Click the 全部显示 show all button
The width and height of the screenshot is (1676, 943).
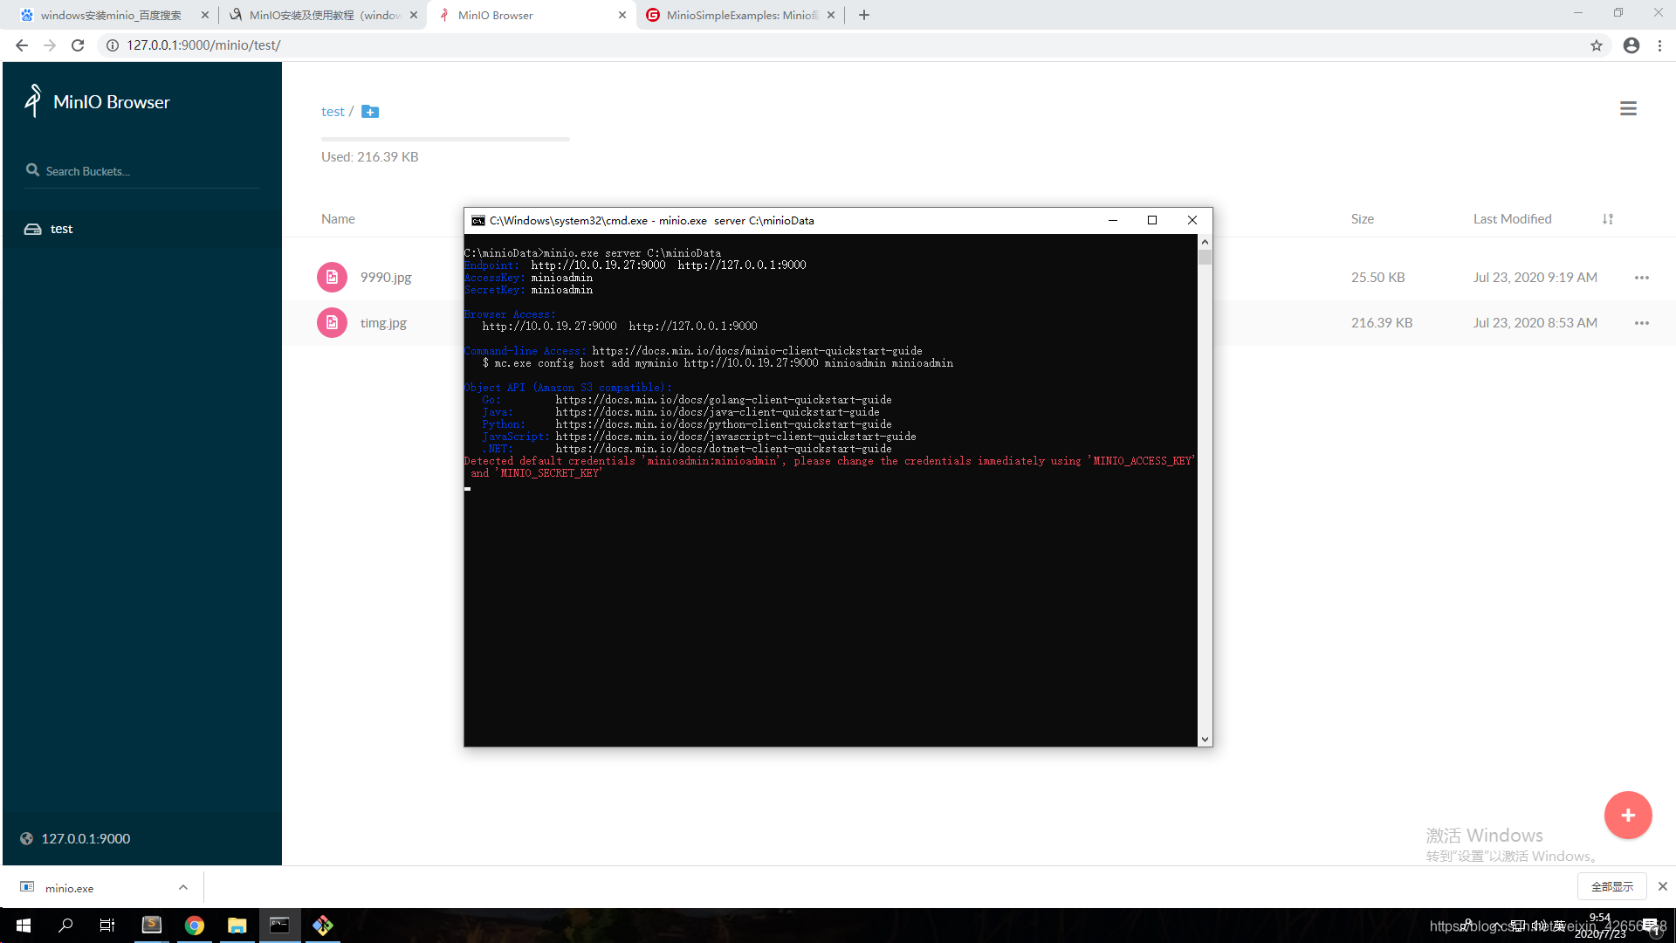pyautogui.click(x=1612, y=886)
